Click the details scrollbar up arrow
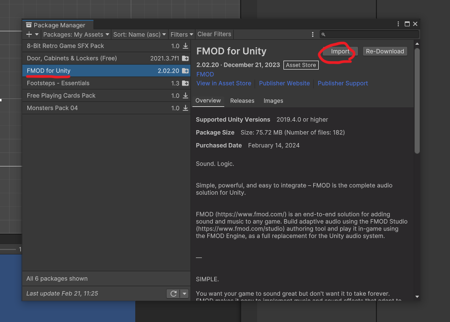 tap(417, 44)
